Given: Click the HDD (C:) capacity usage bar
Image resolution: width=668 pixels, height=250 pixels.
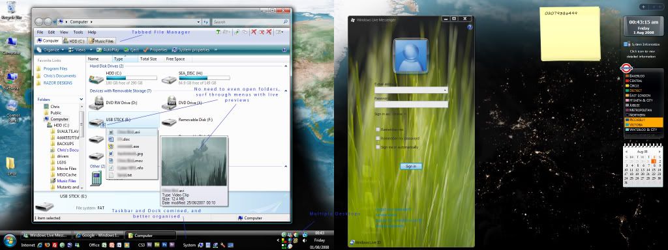Looking at the screenshot, I should [131, 78].
